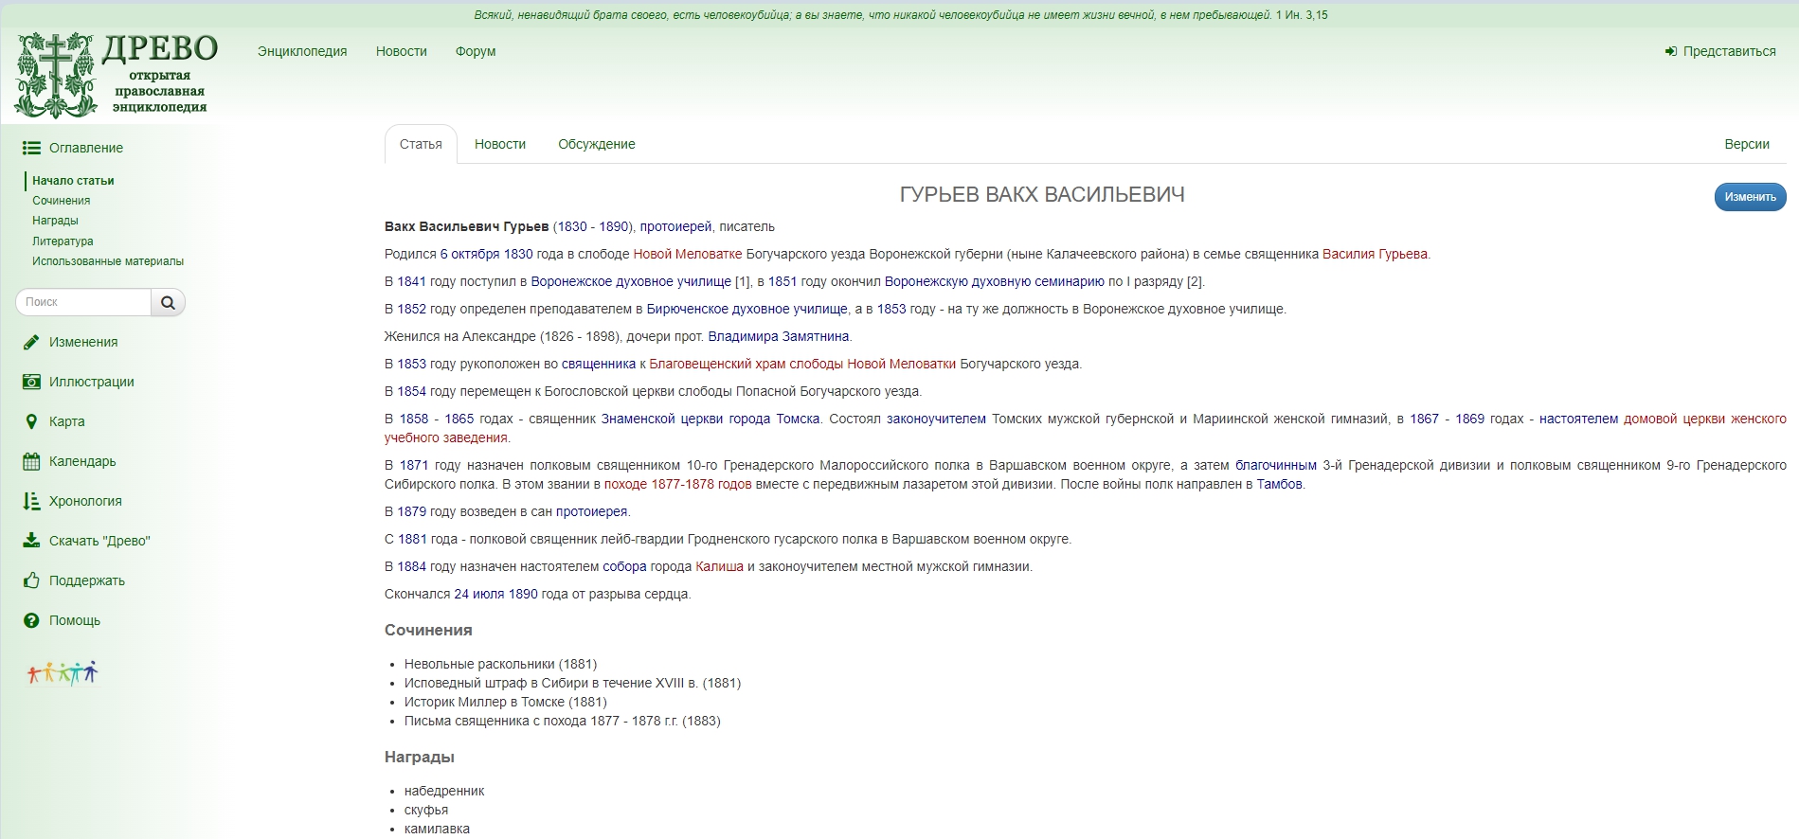Open the Благовещенский храм слободы Новой Меловатки link
The width and height of the screenshot is (1799, 839).
[802, 364]
